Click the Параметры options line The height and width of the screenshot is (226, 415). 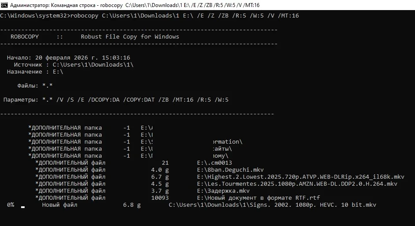(116, 100)
